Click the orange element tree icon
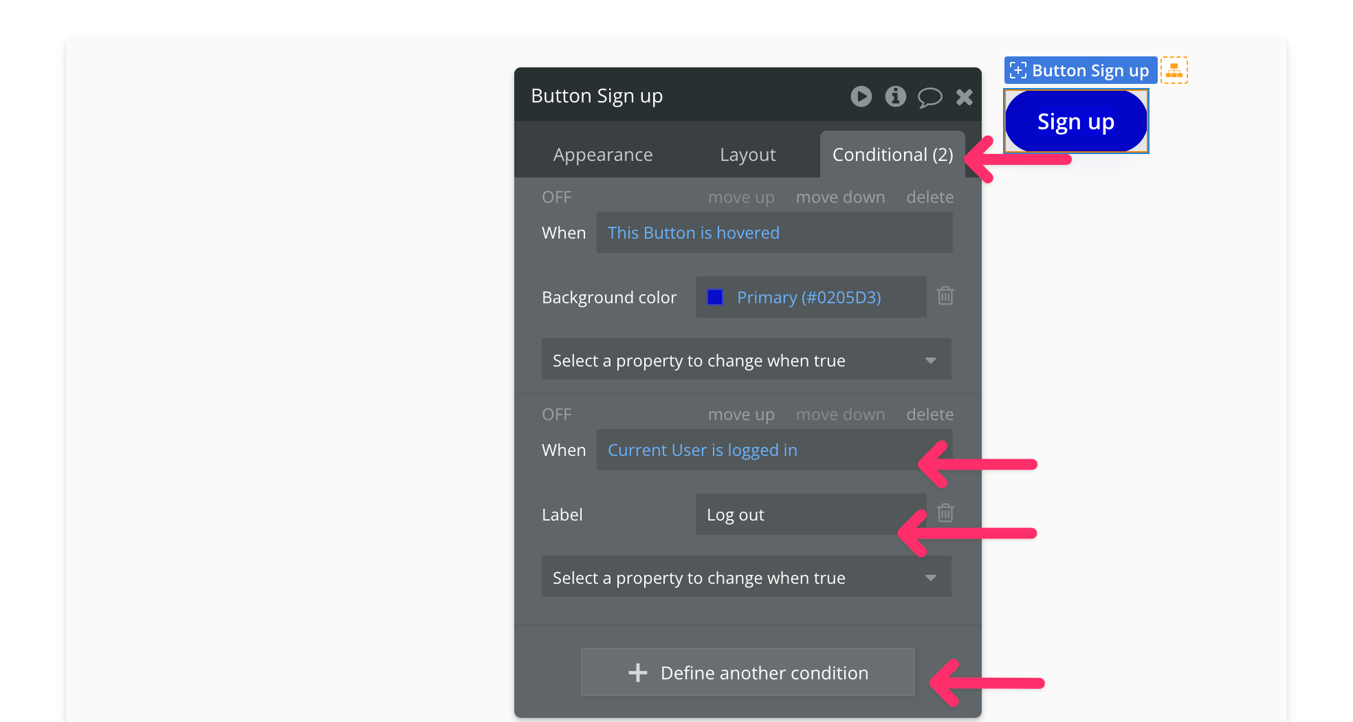This screenshot has width=1353, height=722. [1174, 70]
